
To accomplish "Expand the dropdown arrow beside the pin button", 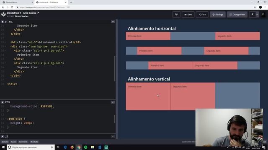I will 257,15.
